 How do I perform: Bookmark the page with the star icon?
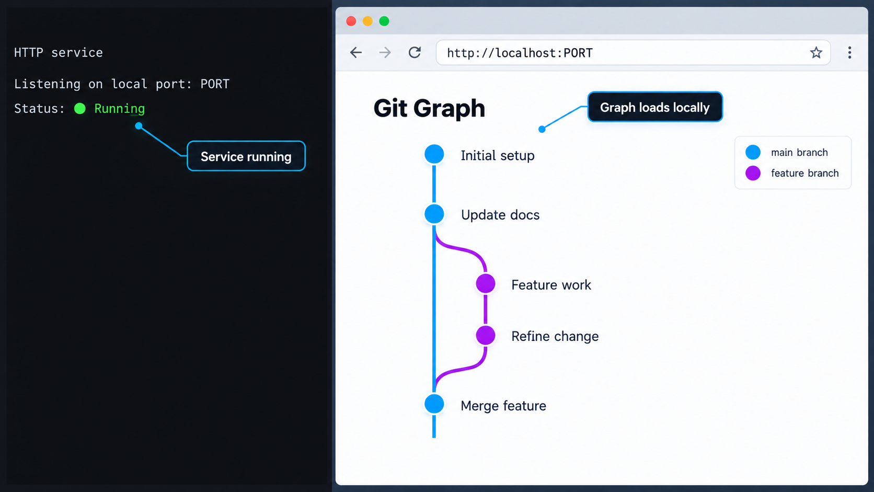[x=816, y=52]
